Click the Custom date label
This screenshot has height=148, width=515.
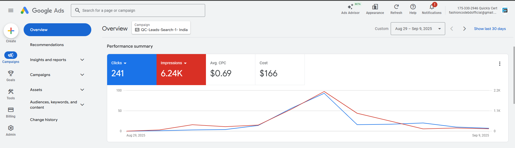click(382, 29)
